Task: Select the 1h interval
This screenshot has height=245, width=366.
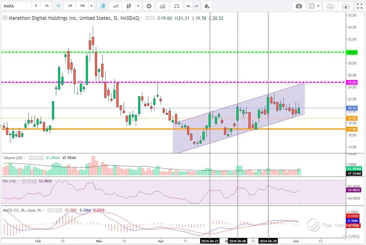Action: click(47, 6)
